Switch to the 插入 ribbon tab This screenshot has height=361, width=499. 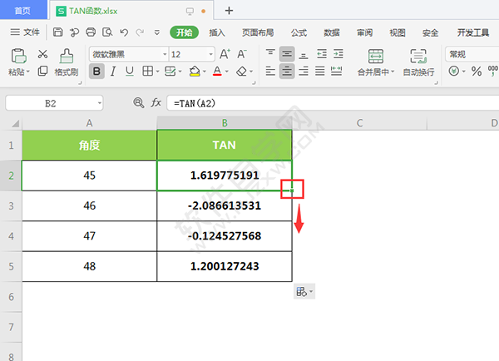point(217,32)
